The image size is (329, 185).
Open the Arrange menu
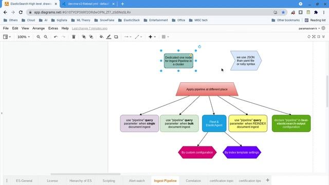[39, 28]
